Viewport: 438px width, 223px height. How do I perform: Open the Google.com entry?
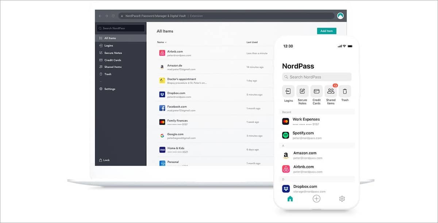click(x=215, y=136)
